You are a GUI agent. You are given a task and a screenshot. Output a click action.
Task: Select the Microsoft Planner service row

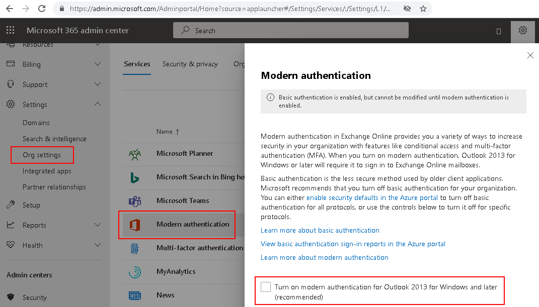(x=184, y=154)
